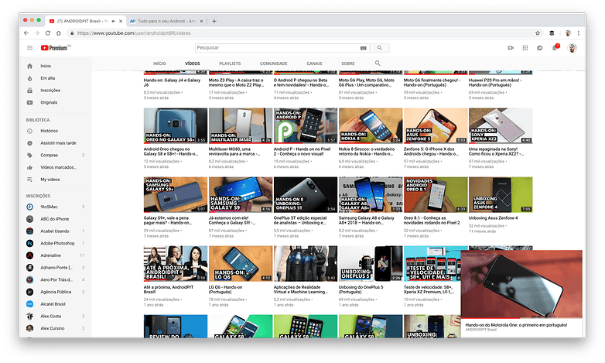Open the YouTube apps grid icon
The height and width of the screenshot is (363, 605).
[525, 48]
